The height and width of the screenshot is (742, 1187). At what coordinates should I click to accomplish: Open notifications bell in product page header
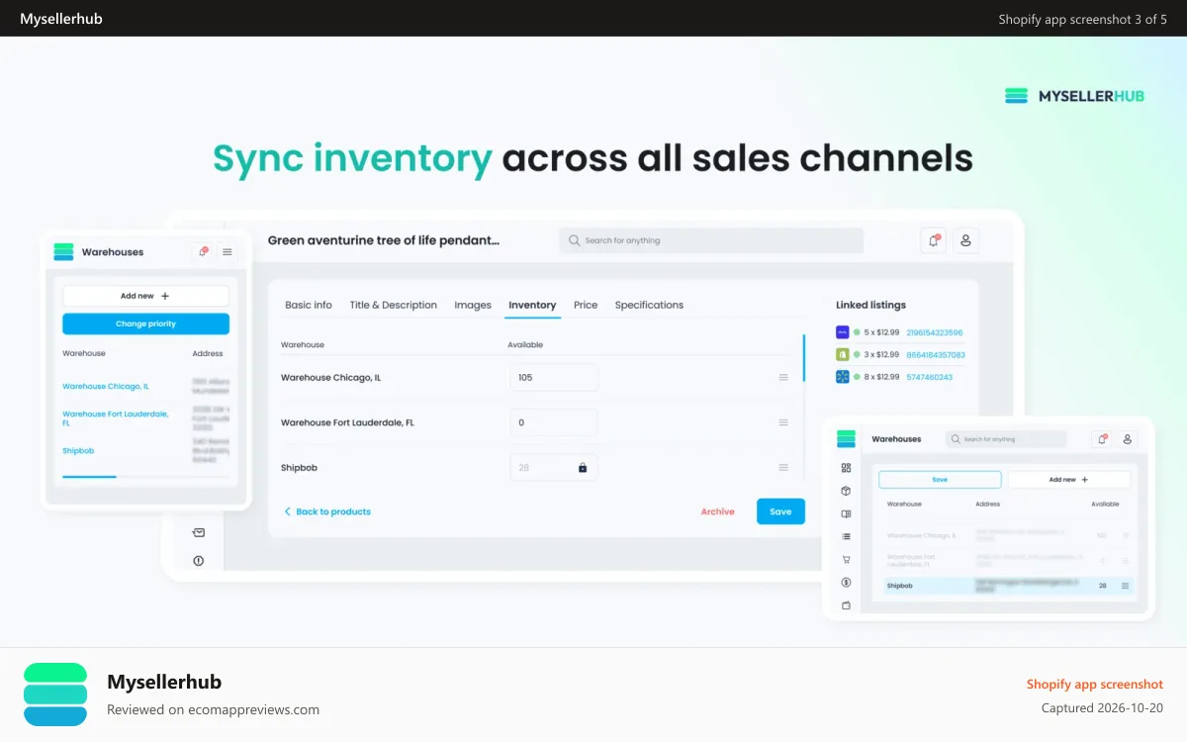click(x=933, y=239)
